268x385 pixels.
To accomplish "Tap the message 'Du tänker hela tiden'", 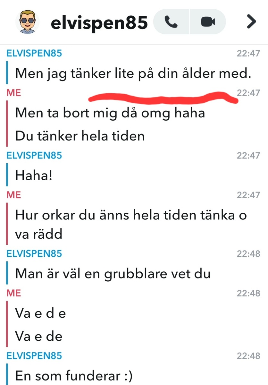I will pos(80,136).
